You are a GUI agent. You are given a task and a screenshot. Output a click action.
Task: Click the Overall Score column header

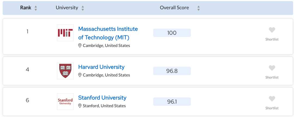pos(174,8)
